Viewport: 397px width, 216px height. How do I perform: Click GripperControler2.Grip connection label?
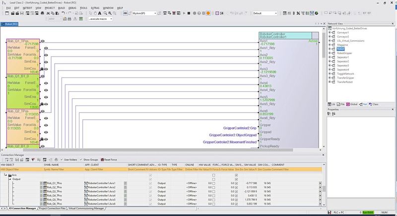click(240, 128)
